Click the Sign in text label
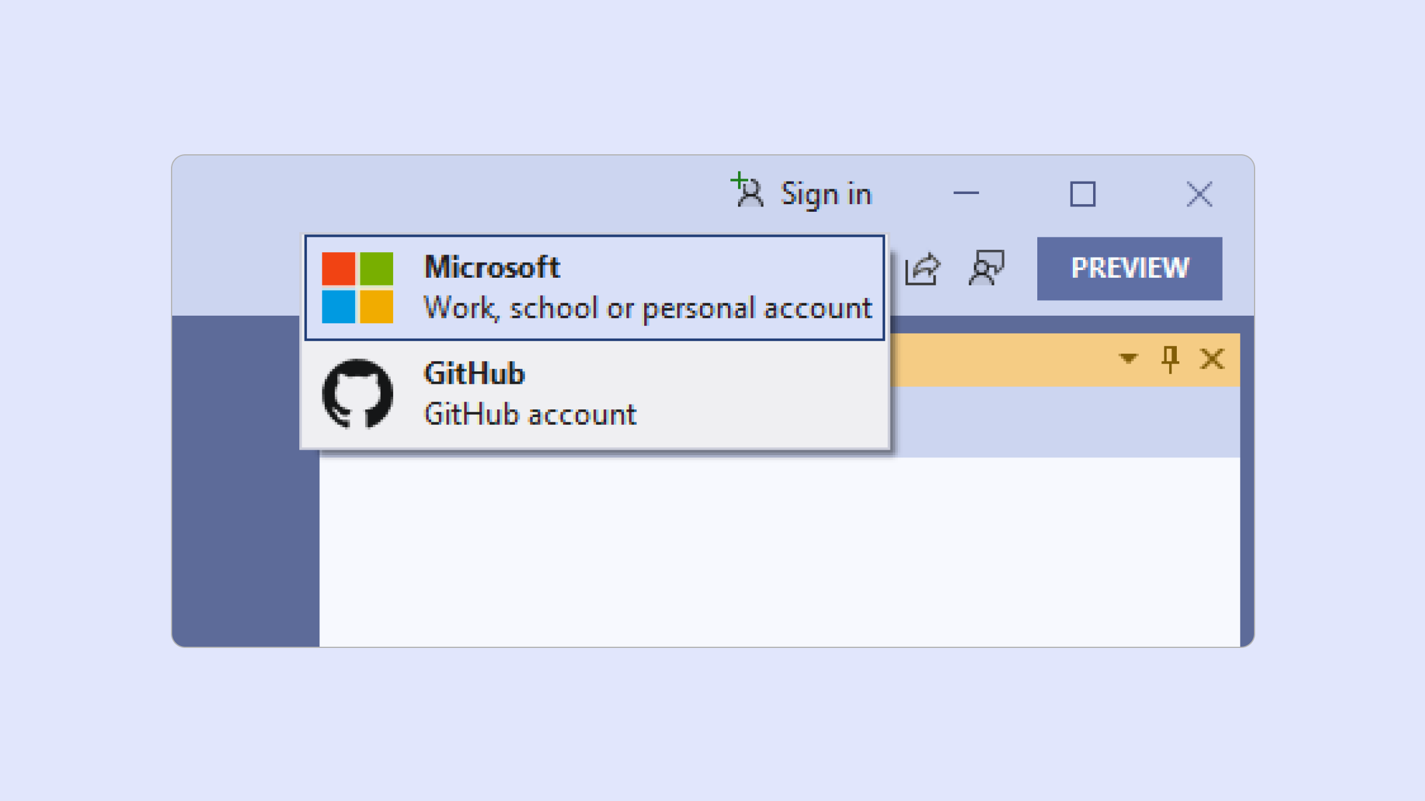Viewport: 1425px width, 801px height. [826, 195]
